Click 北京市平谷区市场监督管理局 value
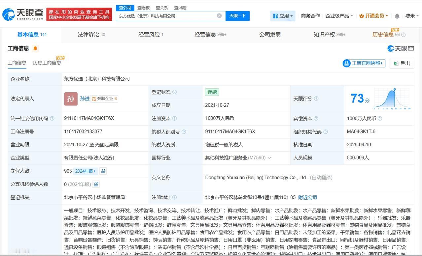This screenshot has width=422, height=256. (x=94, y=197)
